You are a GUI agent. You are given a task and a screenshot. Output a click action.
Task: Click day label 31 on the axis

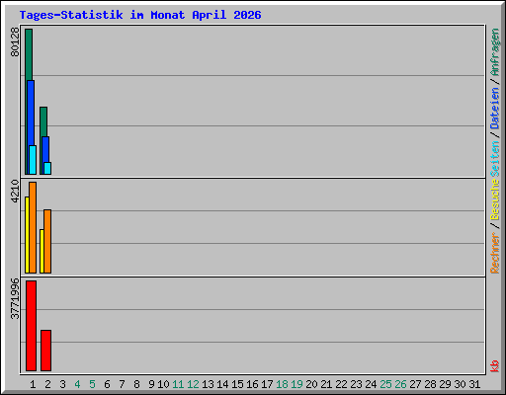(474, 384)
